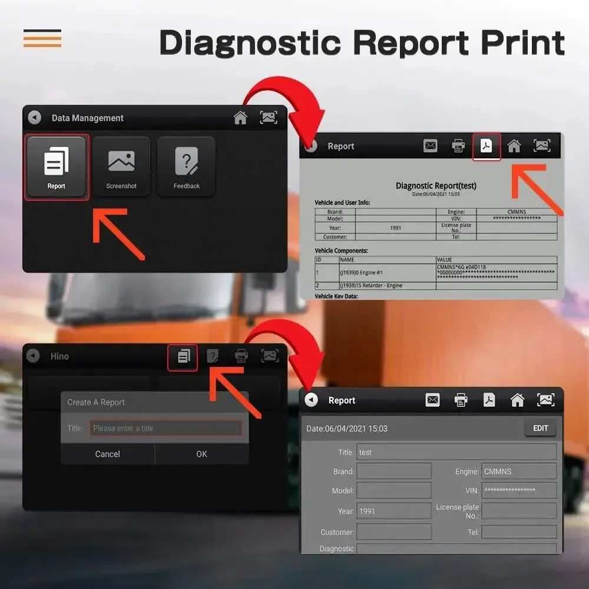Export the diagnostic report as PDF
Screen dimensions: 589x589
point(486,147)
